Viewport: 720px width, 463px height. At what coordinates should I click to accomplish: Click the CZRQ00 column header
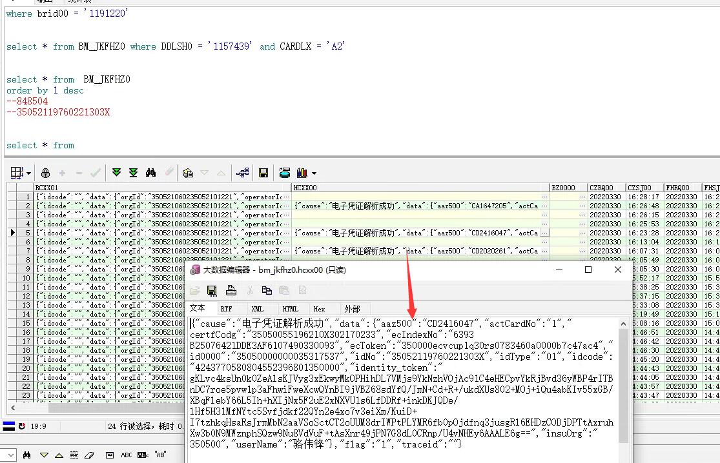click(x=607, y=188)
